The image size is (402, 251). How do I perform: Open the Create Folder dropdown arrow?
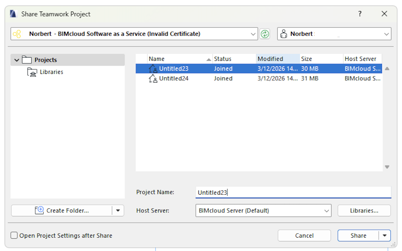tap(118, 211)
